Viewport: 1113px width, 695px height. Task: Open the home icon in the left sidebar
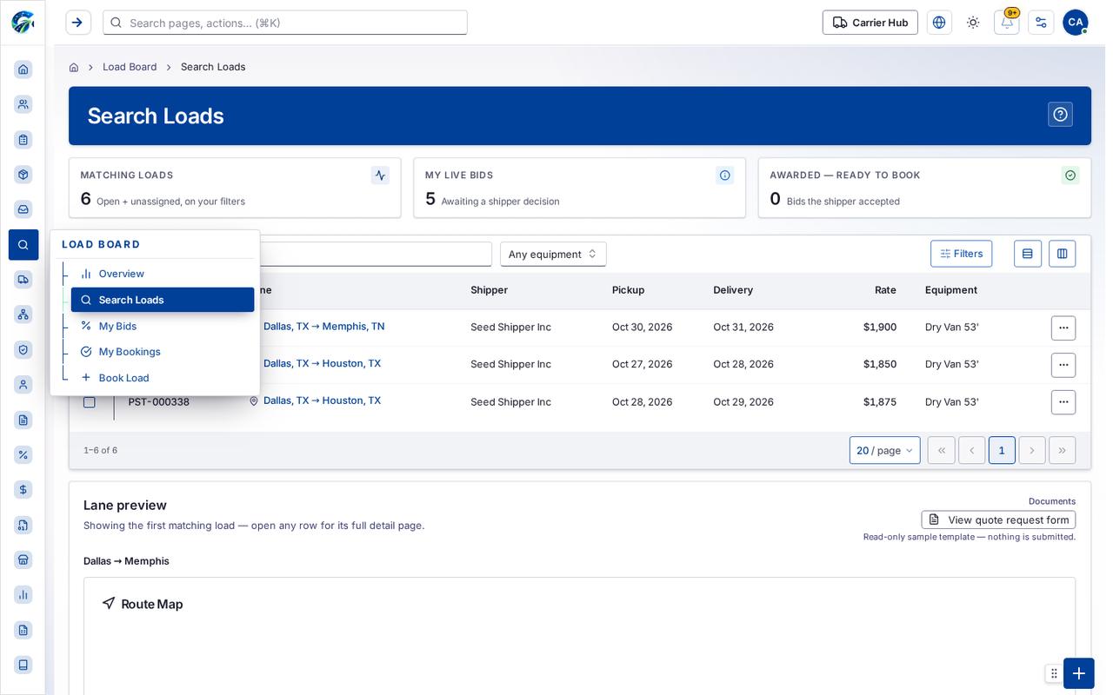pos(23,69)
